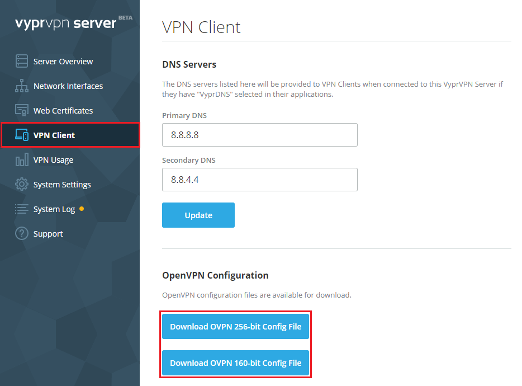522x386 pixels.
Task: Click the Secondary DNS label
Action: (188, 160)
